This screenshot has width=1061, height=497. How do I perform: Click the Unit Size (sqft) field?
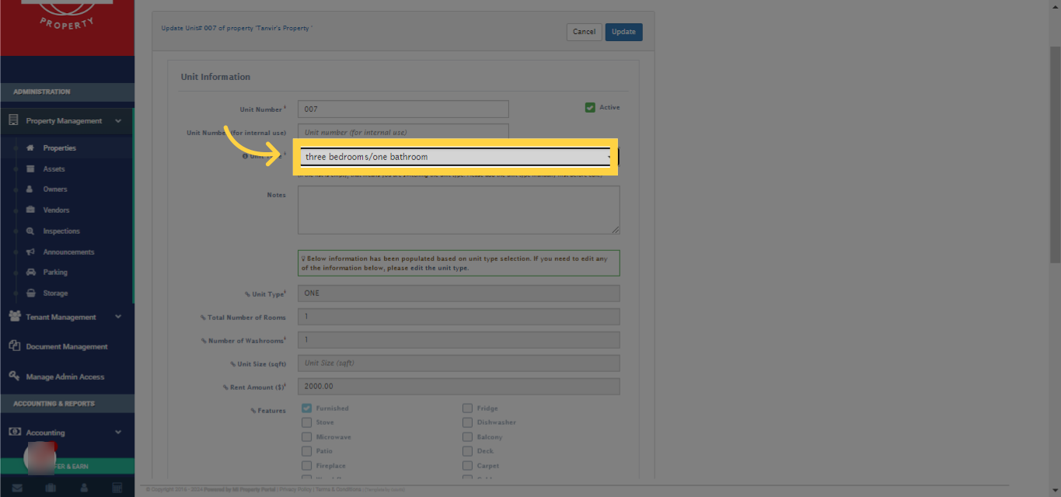[x=459, y=363]
